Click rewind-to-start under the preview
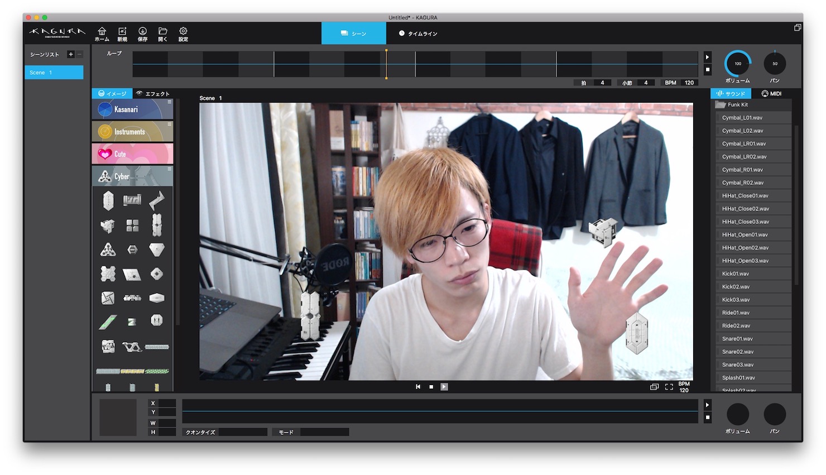The width and height of the screenshot is (826, 475). click(418, 387)
